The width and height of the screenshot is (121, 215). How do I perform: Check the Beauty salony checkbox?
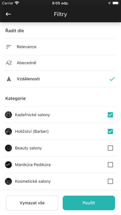tap(110, 148)
